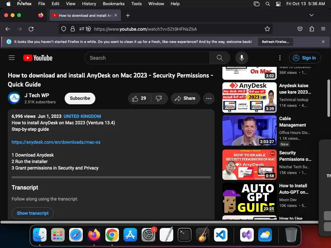Click the Share button
This screenshot has width=331, height=248.
coord(185,98)
